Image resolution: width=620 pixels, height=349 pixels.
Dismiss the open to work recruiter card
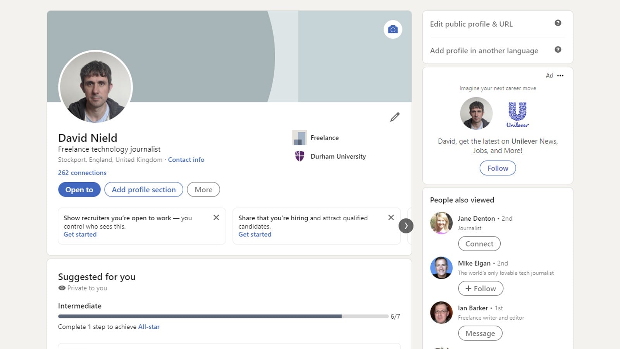(216, 218)
